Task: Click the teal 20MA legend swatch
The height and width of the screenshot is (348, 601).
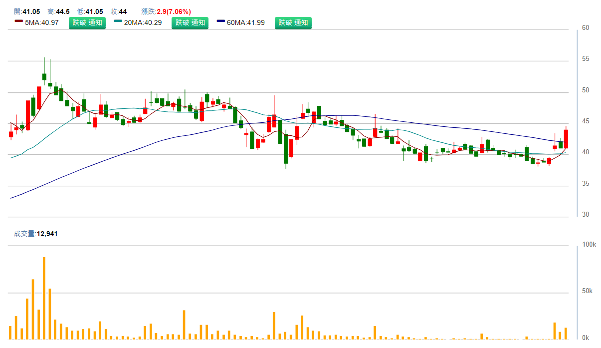Action: click(118, 21)
